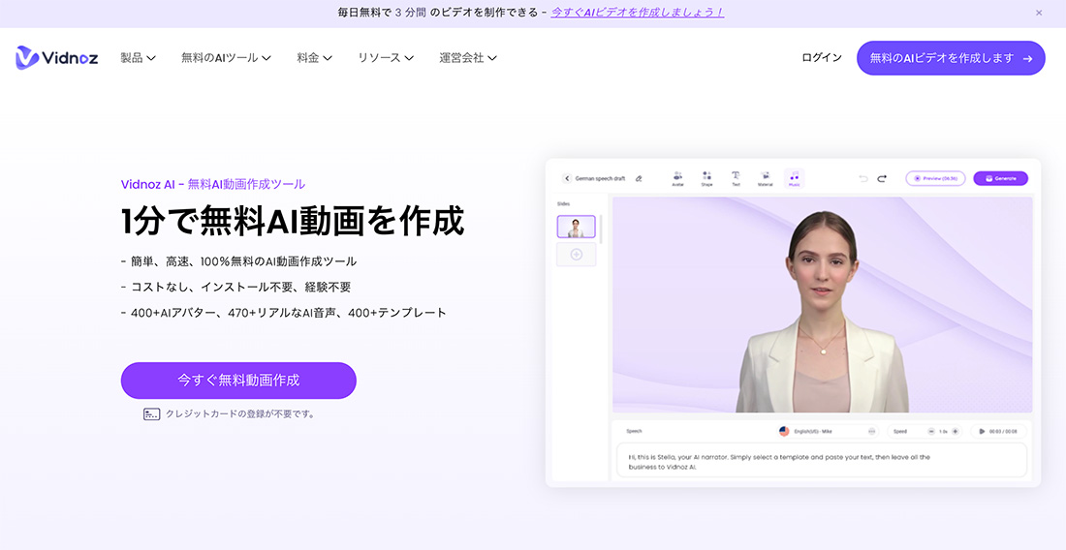Click the text クレジットカードの登録が不要です。
1066x550 pixels.
pos(240,413)
